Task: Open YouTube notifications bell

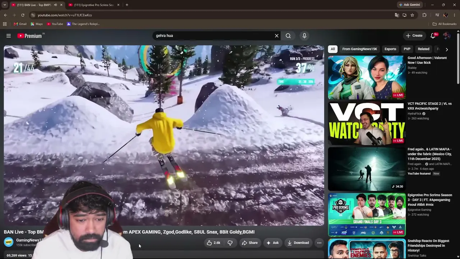Action: 433,36
